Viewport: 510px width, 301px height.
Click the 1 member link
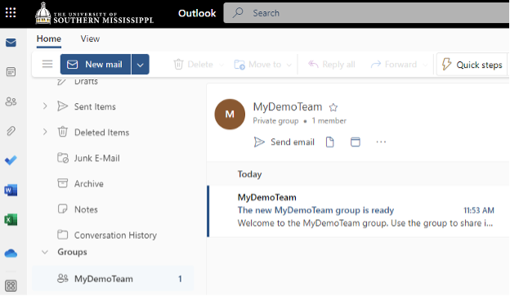click(329, 121)
